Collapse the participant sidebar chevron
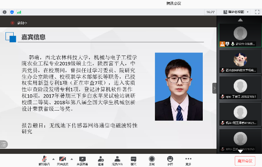The image size is (262, 167). (215, 88)
